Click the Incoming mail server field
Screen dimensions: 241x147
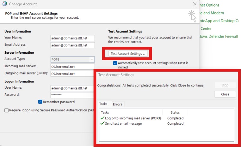click(72, 67)
